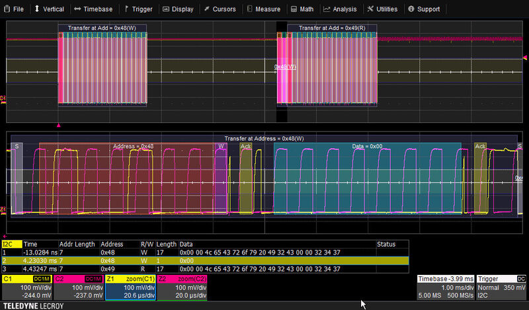Click the Status column header

point(386,244)
